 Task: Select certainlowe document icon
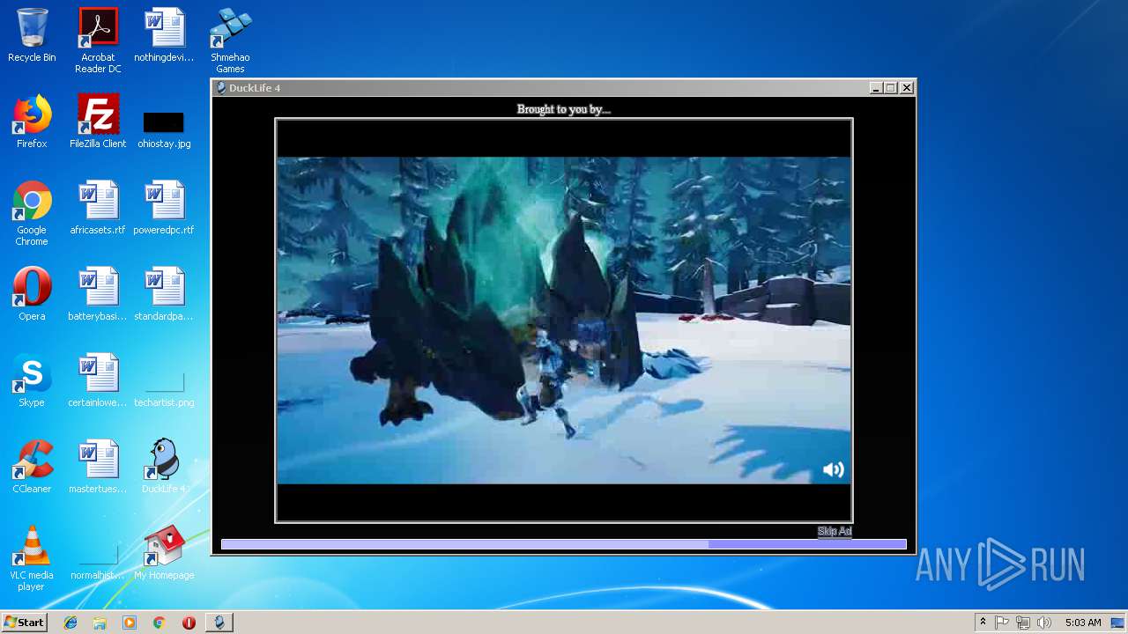pyautogui.click(x=98, y=380)
